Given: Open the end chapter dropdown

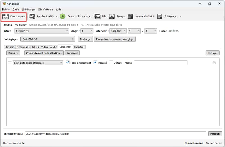Looking at the screenshot, I should pyautogui.click(x=151, y=31).
